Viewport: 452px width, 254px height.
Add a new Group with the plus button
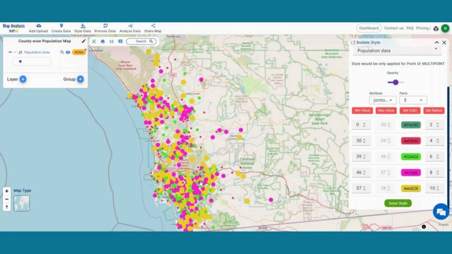click(81, 79)
